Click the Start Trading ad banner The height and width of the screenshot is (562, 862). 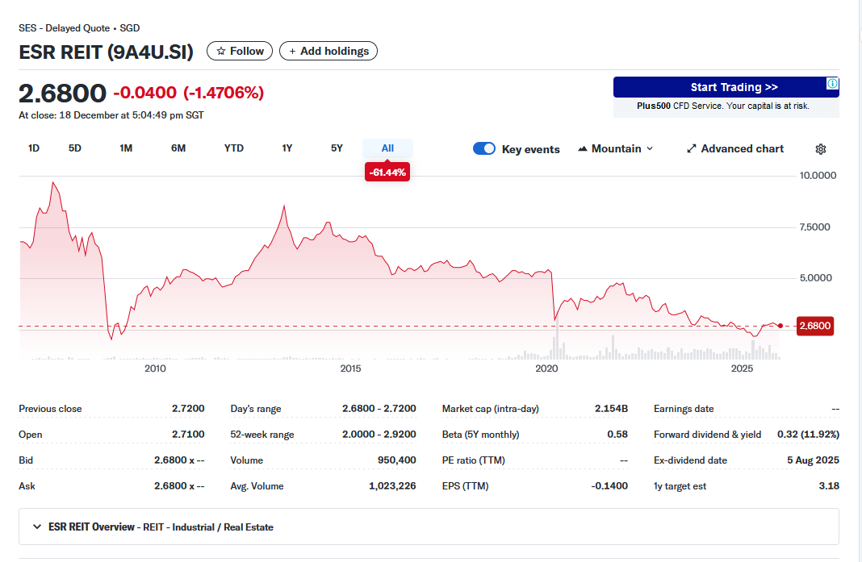[726, 87]
